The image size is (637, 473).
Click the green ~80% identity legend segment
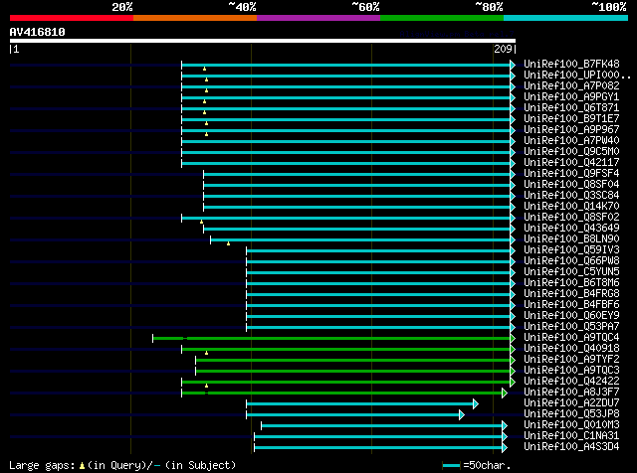pyautogui.click(x=442, y=18)
